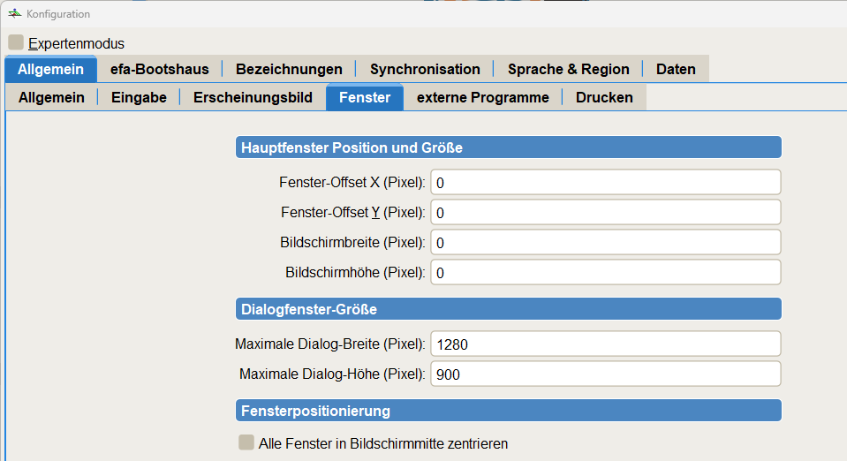Screen dimensions: 847x461
Task: Select the Fenster sub-tab
Action: pyautogui.click(x=365, y=97)
